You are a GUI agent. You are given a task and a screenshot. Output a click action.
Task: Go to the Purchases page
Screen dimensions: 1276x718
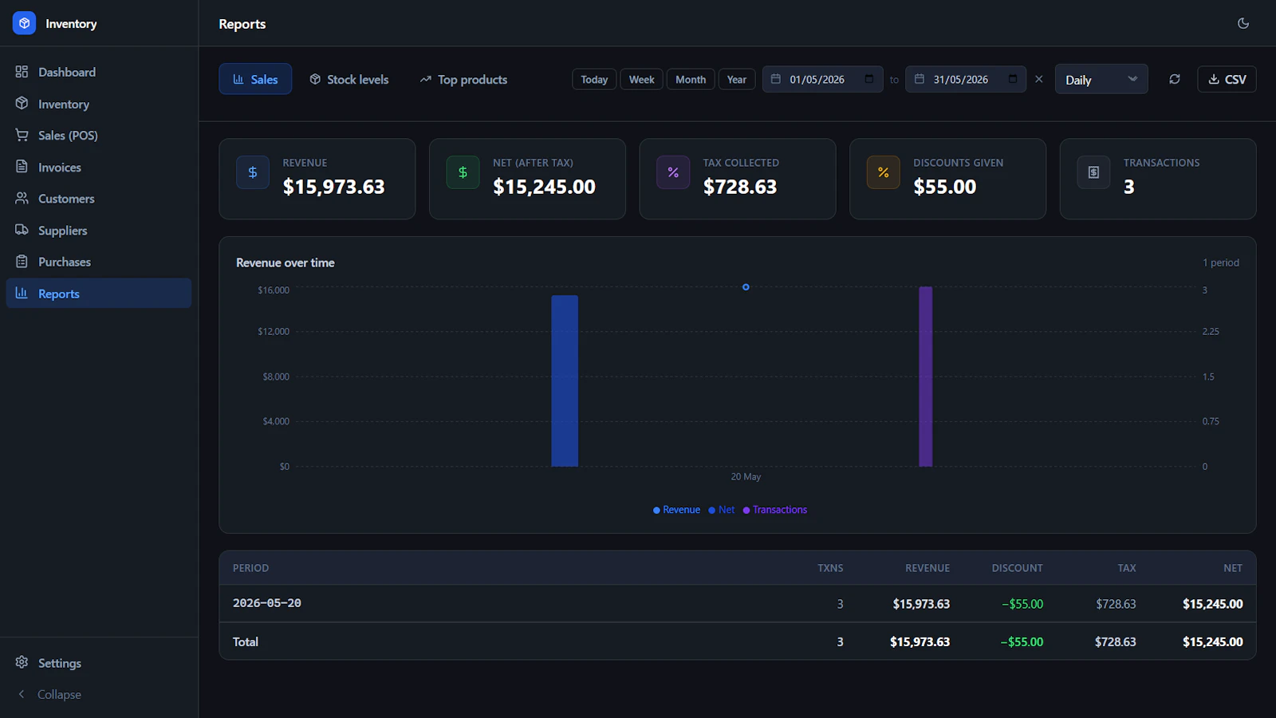pos(99,262)
